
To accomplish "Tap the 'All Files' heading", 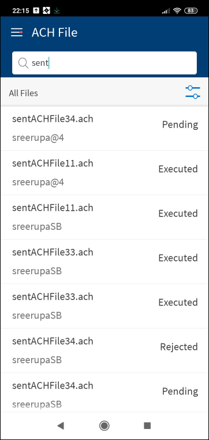I will [23, 93].
